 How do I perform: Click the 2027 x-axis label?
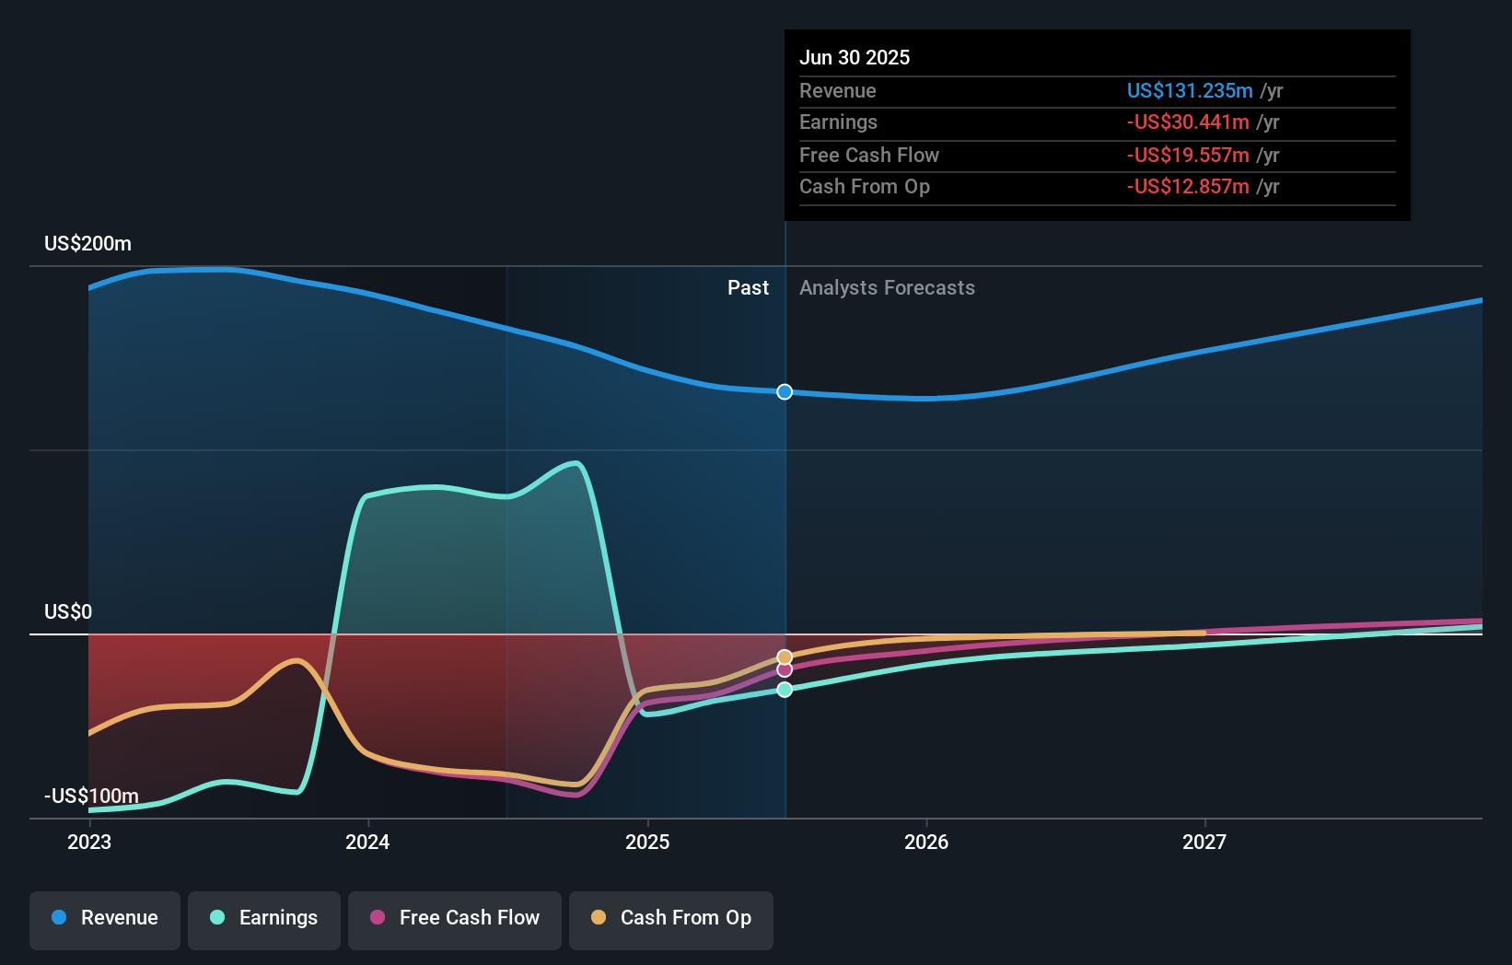pos(1204,842)
